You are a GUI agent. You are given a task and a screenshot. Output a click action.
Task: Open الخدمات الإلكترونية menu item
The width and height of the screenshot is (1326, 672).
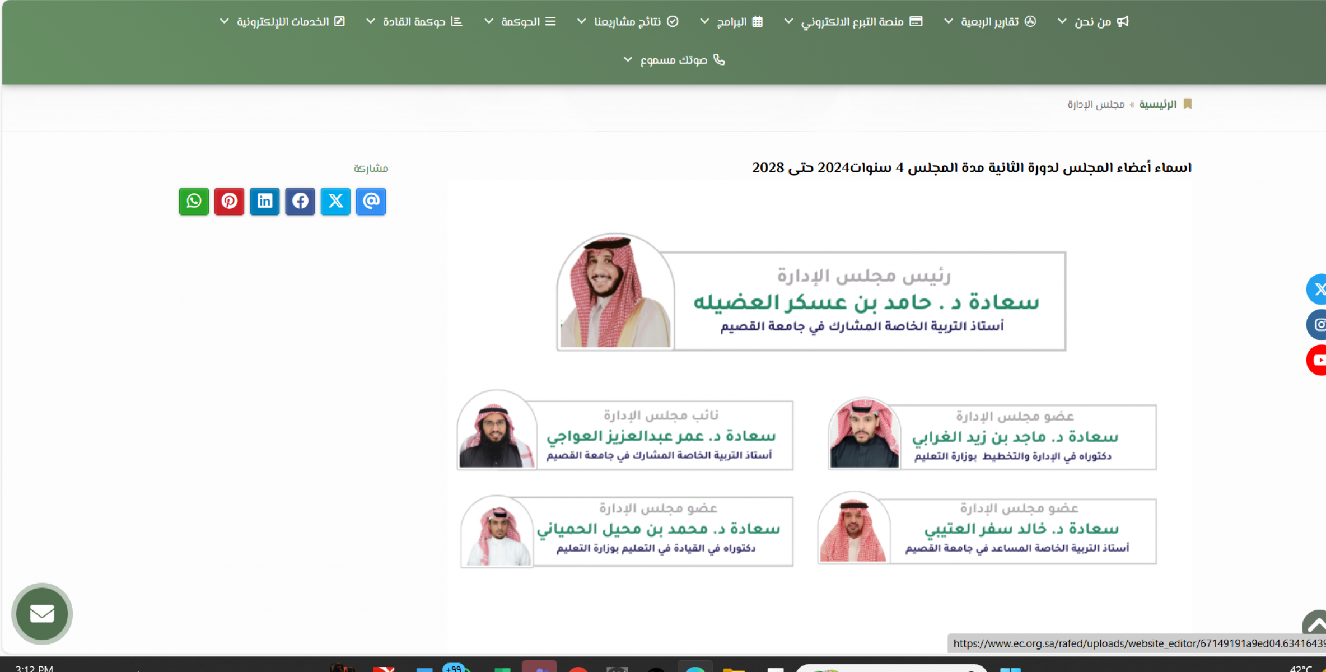point(282,21)
